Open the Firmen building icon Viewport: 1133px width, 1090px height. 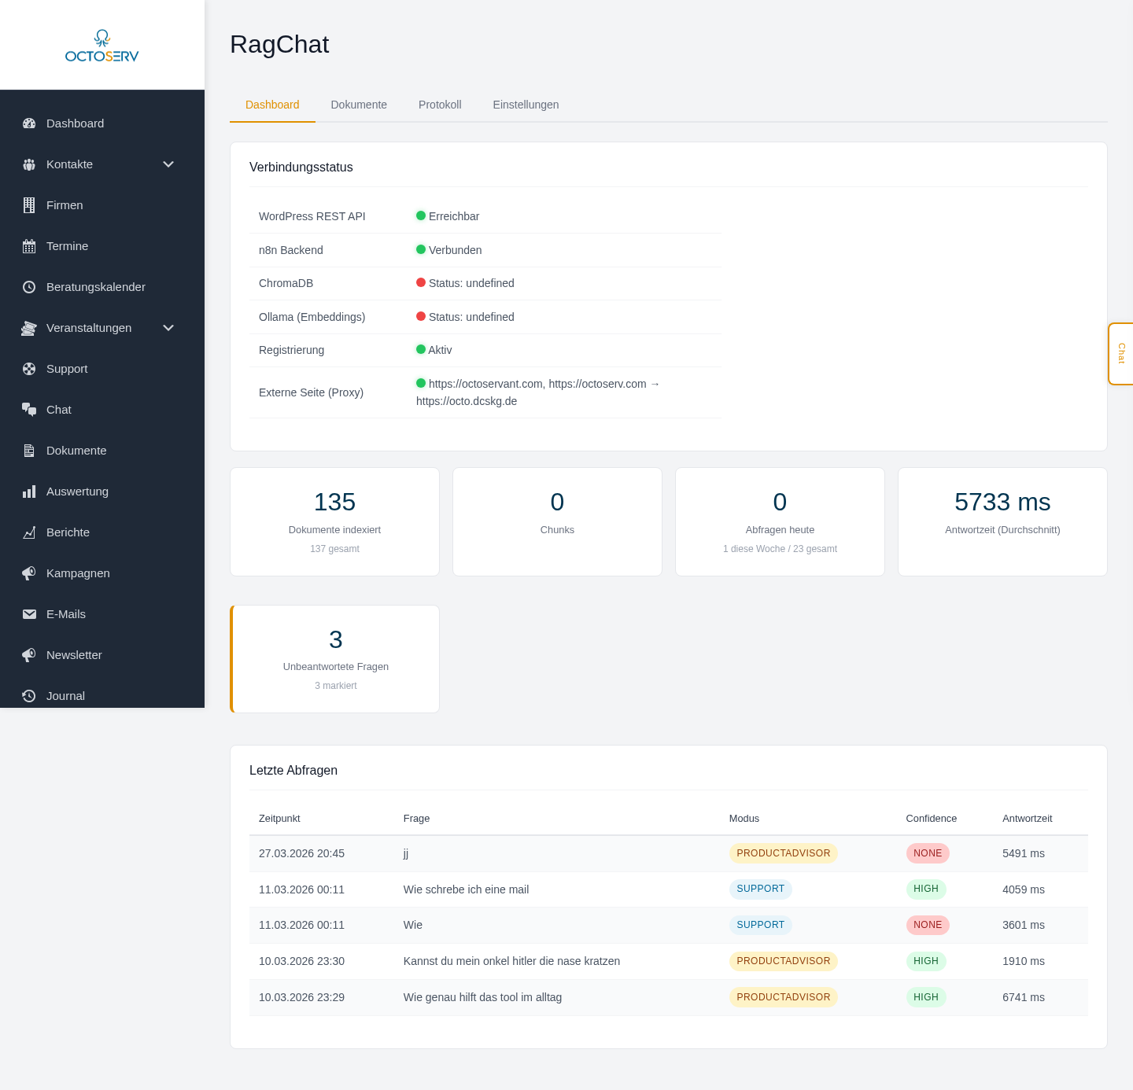click(29, 205)
